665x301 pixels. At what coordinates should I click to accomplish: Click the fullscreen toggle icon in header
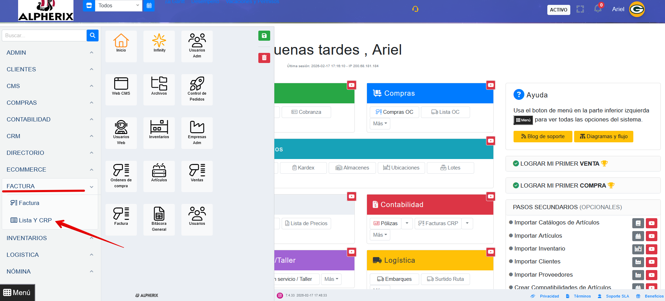click(x=580, y=9)
